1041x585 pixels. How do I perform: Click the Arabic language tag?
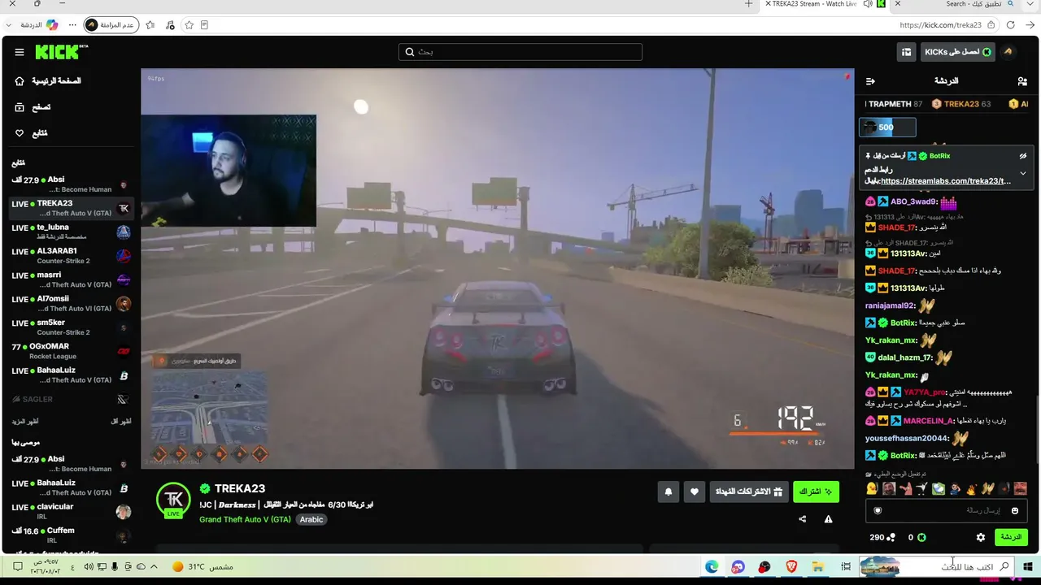(311, 519)
